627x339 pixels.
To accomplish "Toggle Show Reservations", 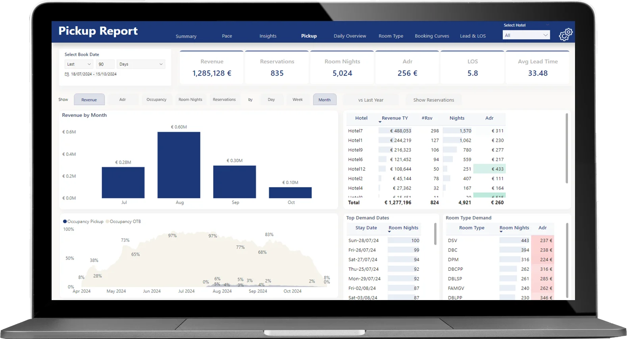I will (x=433, y=100).
